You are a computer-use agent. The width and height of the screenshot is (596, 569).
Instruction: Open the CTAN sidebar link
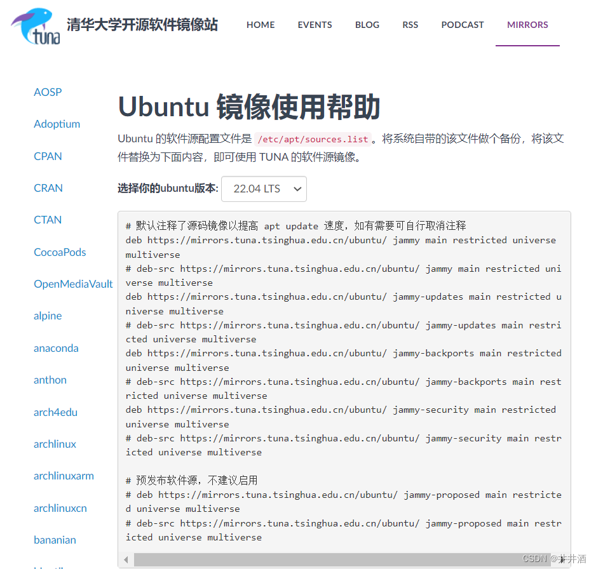click(48, 220)
